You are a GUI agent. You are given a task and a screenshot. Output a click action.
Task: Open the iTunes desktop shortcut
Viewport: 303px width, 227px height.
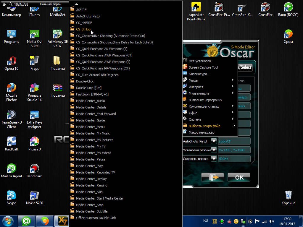tap(34, 12)
